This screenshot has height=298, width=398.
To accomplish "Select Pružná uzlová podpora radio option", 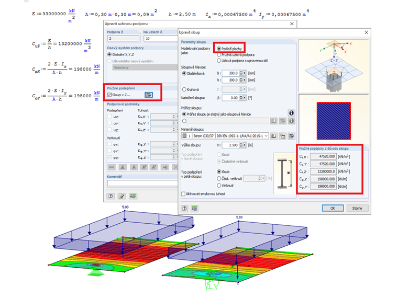I will [x=219, y=55].
